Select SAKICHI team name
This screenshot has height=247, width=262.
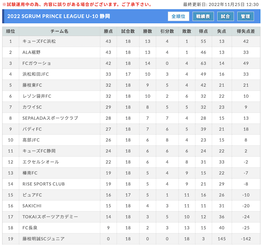(32, 206)
